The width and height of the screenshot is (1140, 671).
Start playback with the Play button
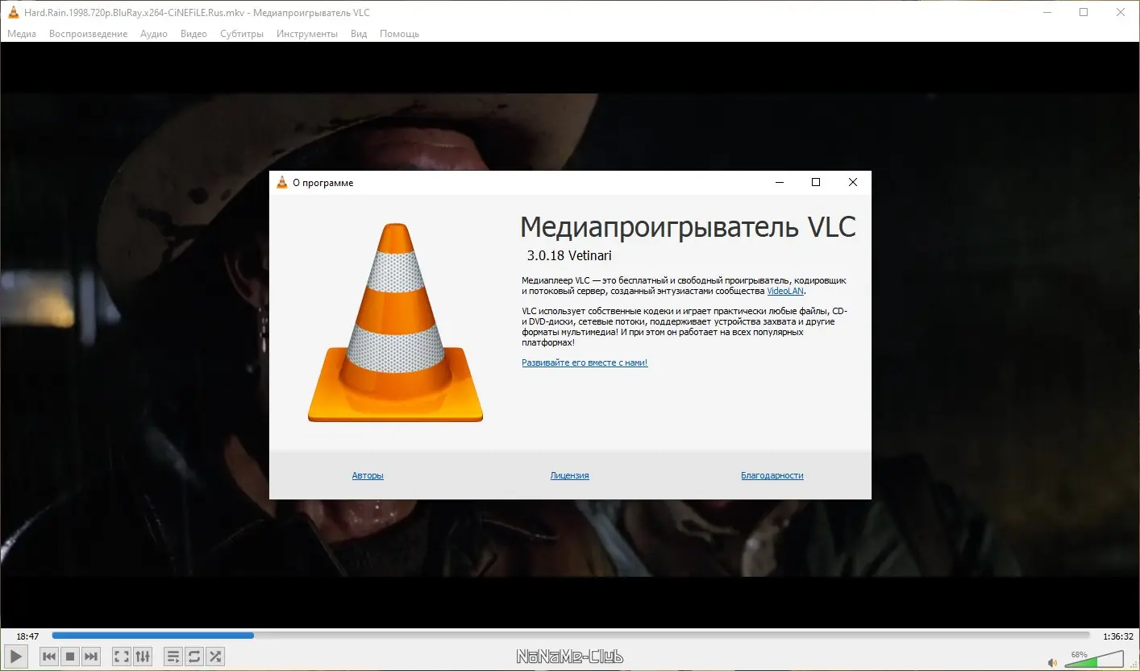(x=15, y=657)
